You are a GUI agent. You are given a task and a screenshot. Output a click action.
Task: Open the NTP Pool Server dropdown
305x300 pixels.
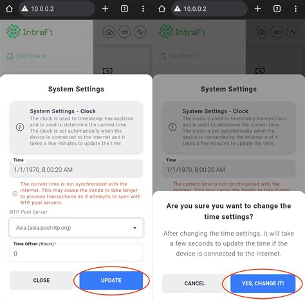76,228
